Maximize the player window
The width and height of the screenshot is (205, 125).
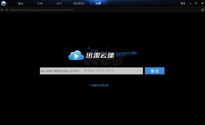196,3
